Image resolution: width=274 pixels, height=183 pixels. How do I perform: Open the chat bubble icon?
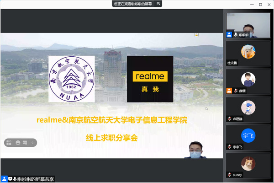coord(25,142)
